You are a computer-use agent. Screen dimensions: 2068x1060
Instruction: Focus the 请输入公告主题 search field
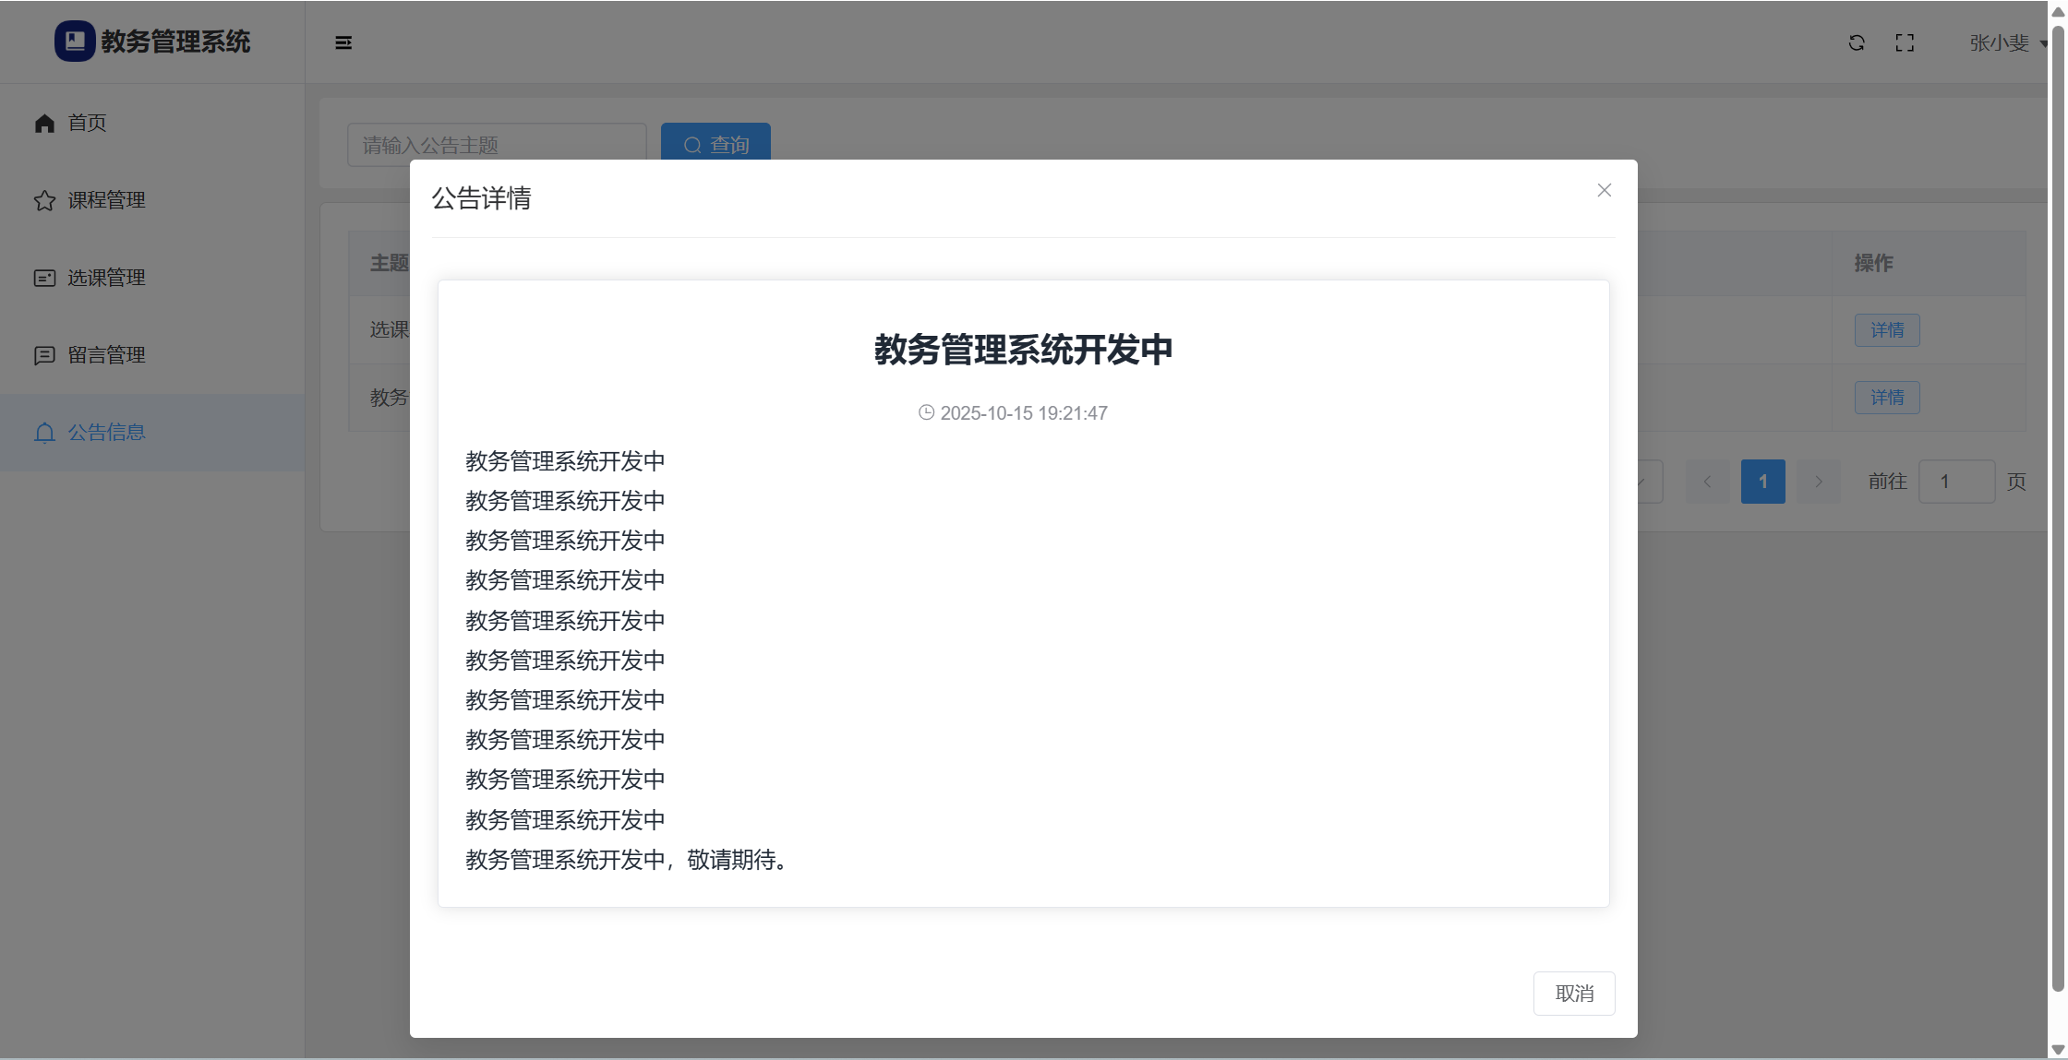[x=497, y=143]
